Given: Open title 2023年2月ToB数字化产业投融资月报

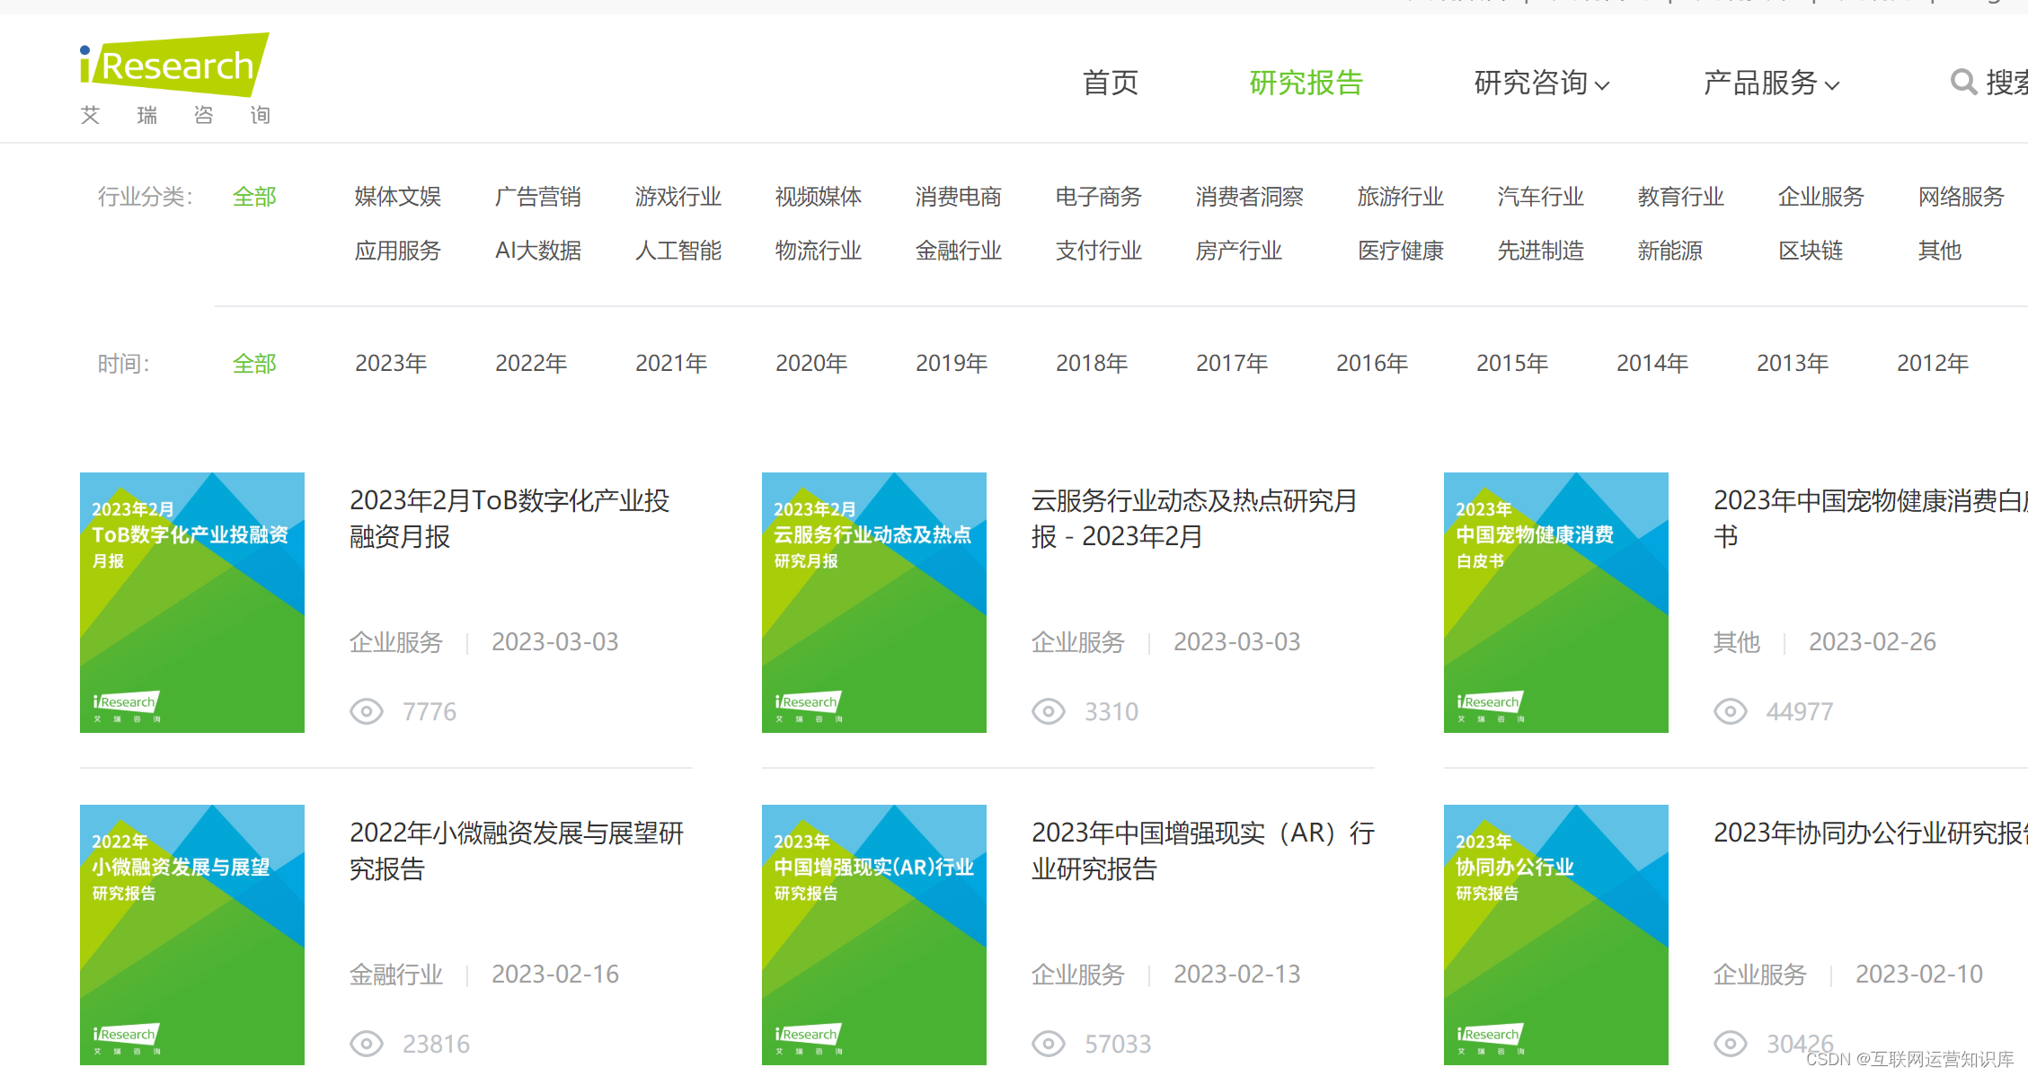Looking at the screenshot, I should (x=509, y=518).
